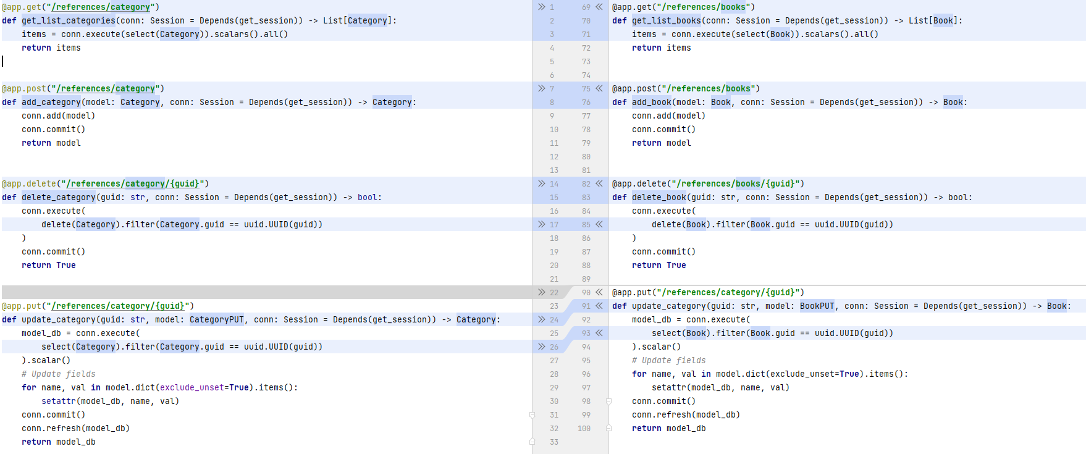Accept right change with arrow at line 93

click(x=599, y=333)
